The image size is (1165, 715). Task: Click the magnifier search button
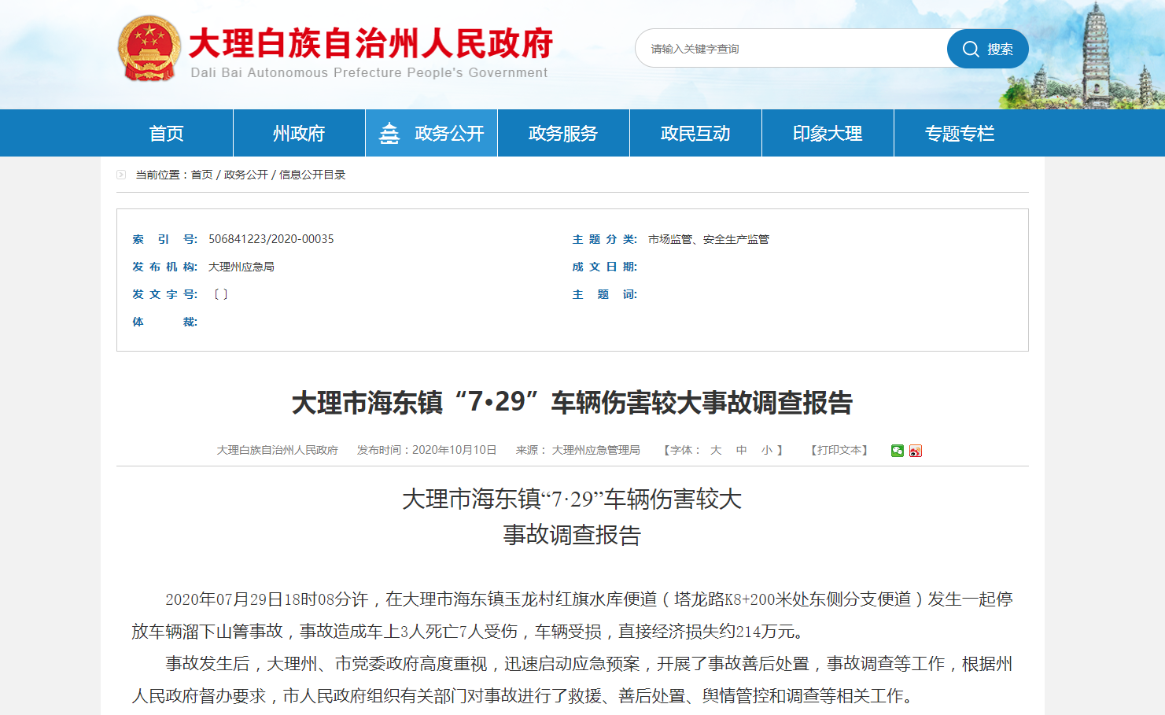pos(987,49)
